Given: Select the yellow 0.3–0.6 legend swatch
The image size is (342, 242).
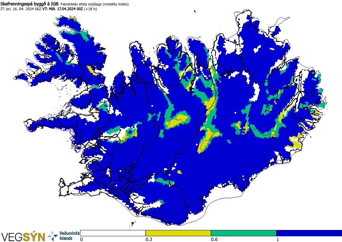Looking at the screenshot, I should (178, 233).
